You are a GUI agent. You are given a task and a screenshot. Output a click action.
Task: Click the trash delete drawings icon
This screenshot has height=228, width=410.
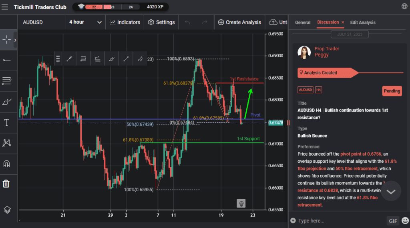6,184
